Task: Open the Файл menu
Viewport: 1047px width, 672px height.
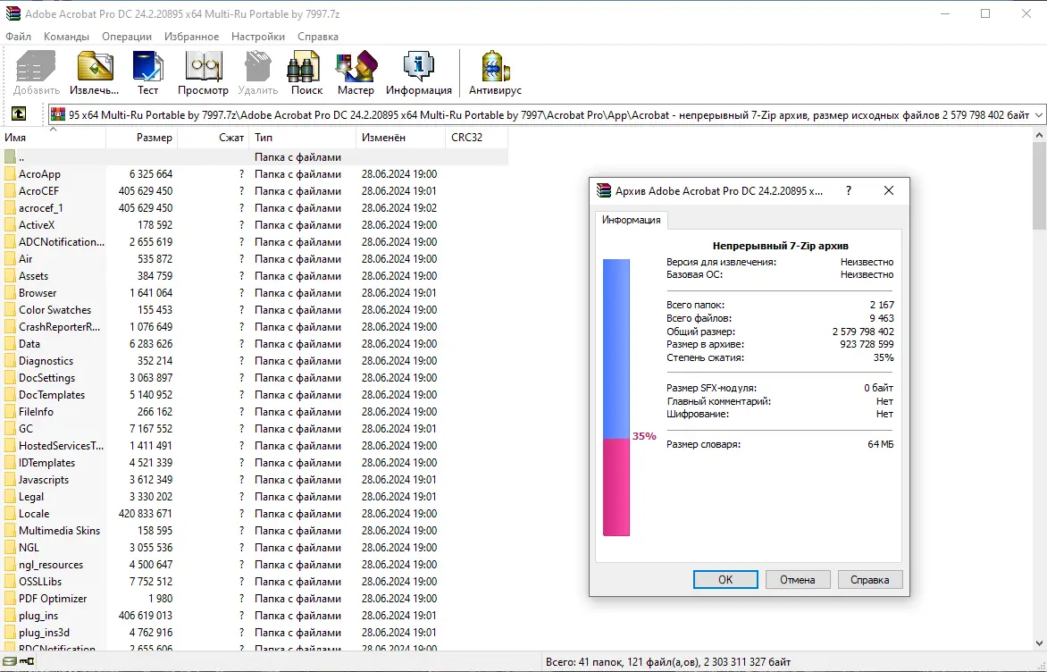Action: tap(19, 36)
